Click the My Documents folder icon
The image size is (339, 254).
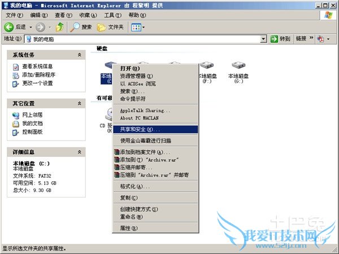click(x=16, y=124)
